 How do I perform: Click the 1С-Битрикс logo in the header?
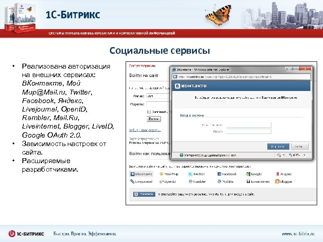click(x=73, y=15)
